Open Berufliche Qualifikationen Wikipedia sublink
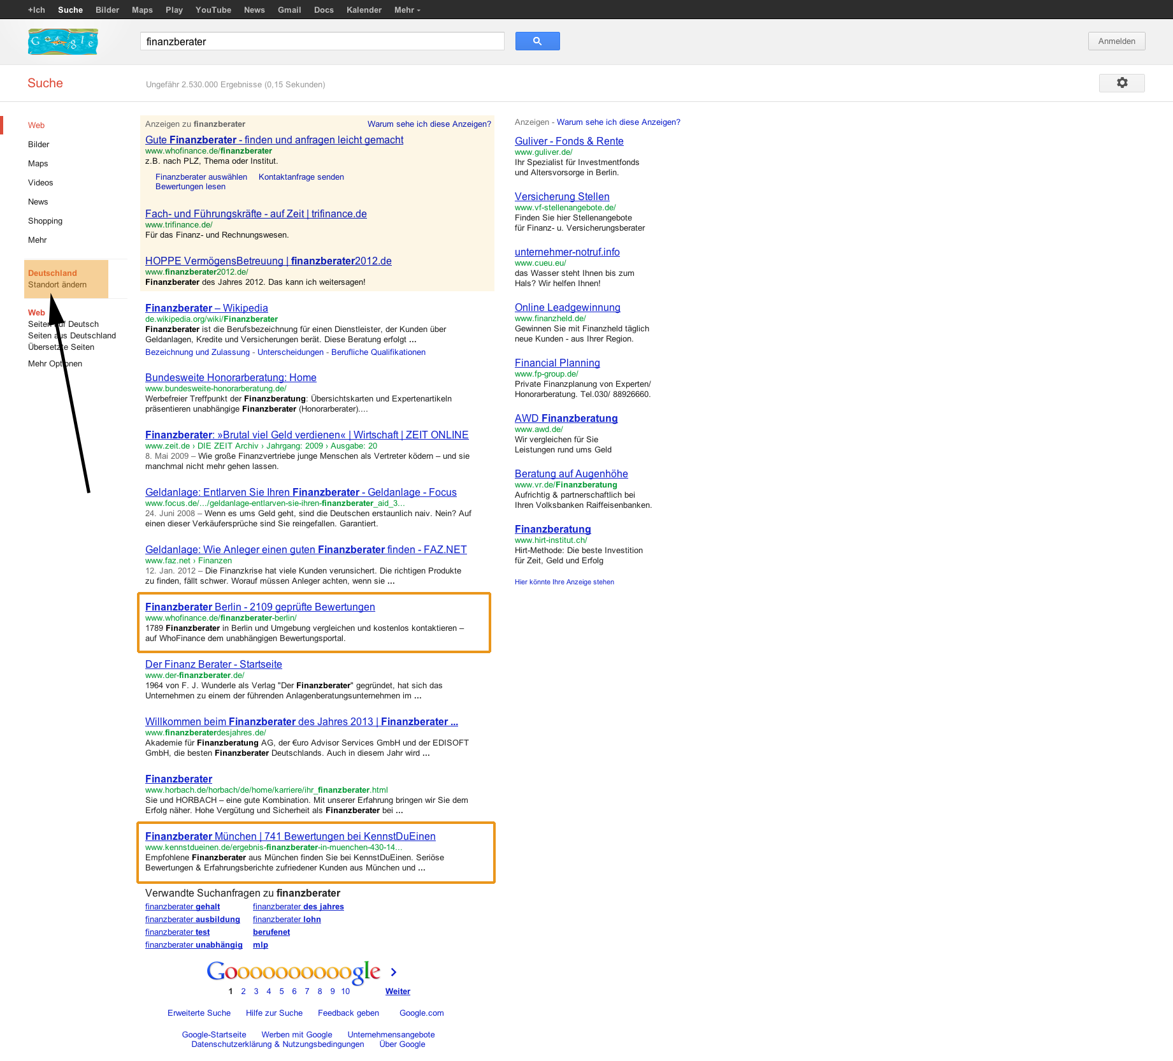 pos(378,352)
